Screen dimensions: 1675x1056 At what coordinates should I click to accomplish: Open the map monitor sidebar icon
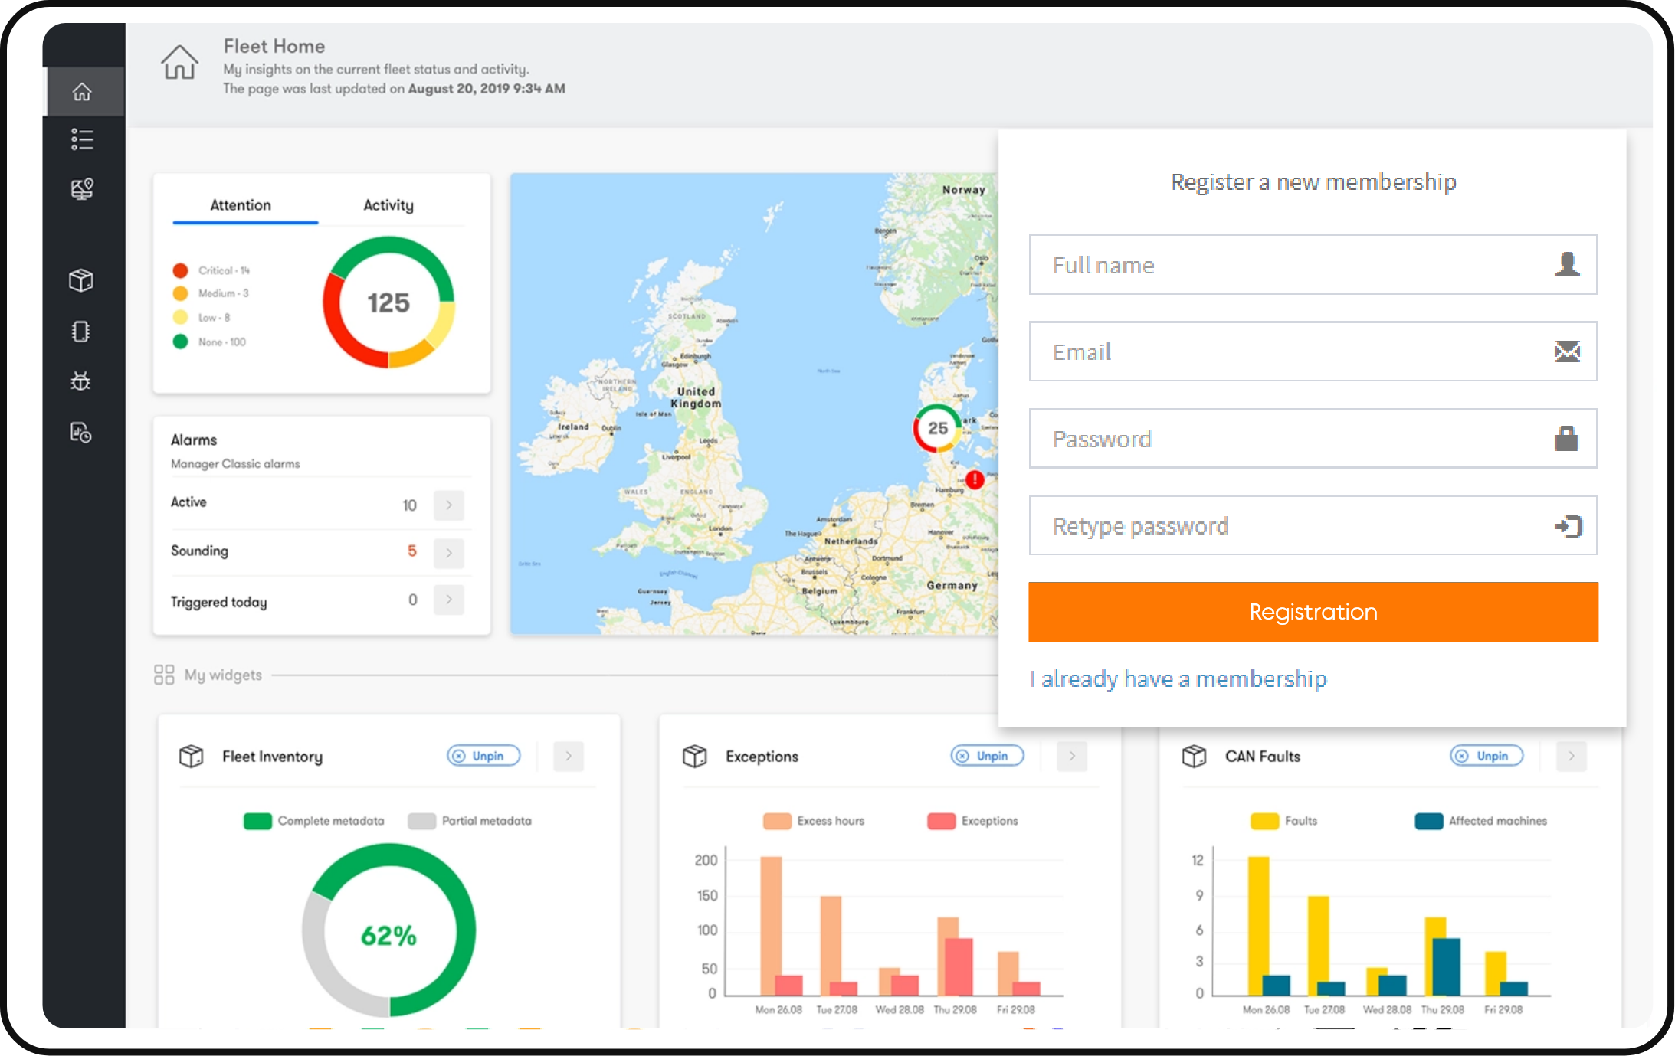click(x=83, y=189)
